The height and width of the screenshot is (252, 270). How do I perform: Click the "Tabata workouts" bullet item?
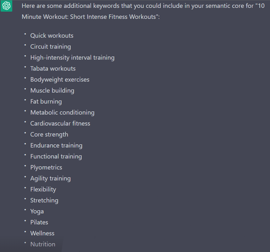point(53,68)
